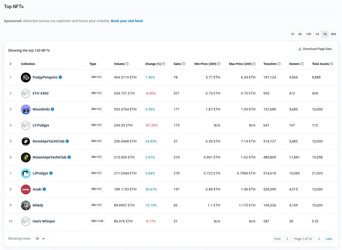Click the BoredApeYachtClub collection avatar
Screen dimensions: 342x250
point(26,141)
